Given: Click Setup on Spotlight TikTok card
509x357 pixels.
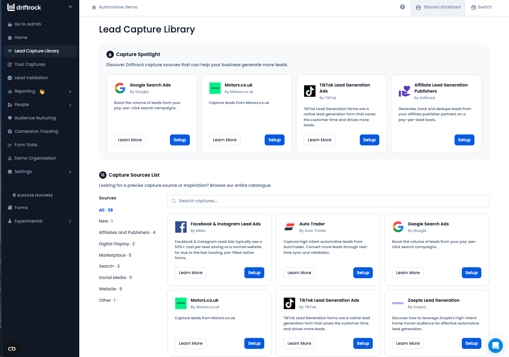Looking at the screenshot, I should pos(370,140).
